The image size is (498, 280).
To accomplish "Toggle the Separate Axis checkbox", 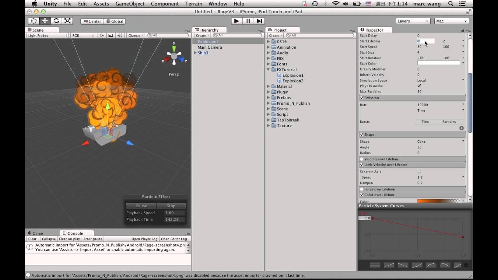I will (x=419, y=171).
